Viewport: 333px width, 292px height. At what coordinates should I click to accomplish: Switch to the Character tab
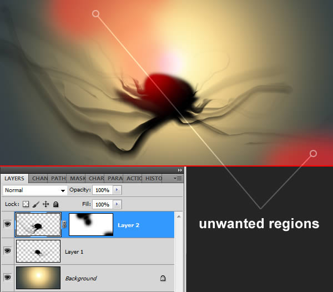[x=96, y=178]
